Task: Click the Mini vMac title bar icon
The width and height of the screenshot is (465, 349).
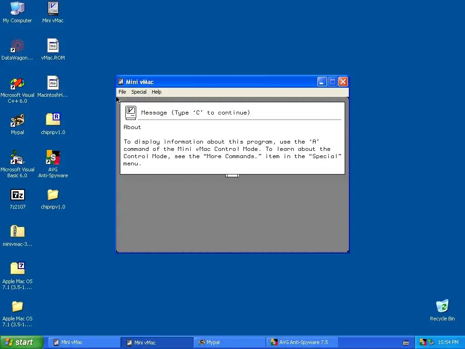Action: pos(121,82)
